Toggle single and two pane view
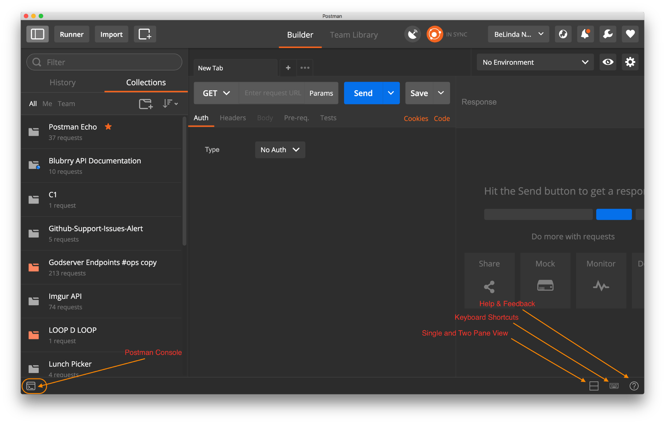This screenshot has height=424, width=665. point(593,386)
